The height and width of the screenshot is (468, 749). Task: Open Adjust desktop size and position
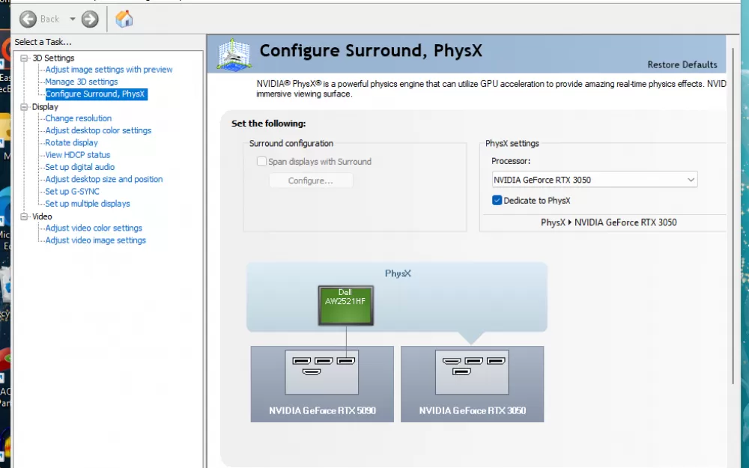(104, 179)
